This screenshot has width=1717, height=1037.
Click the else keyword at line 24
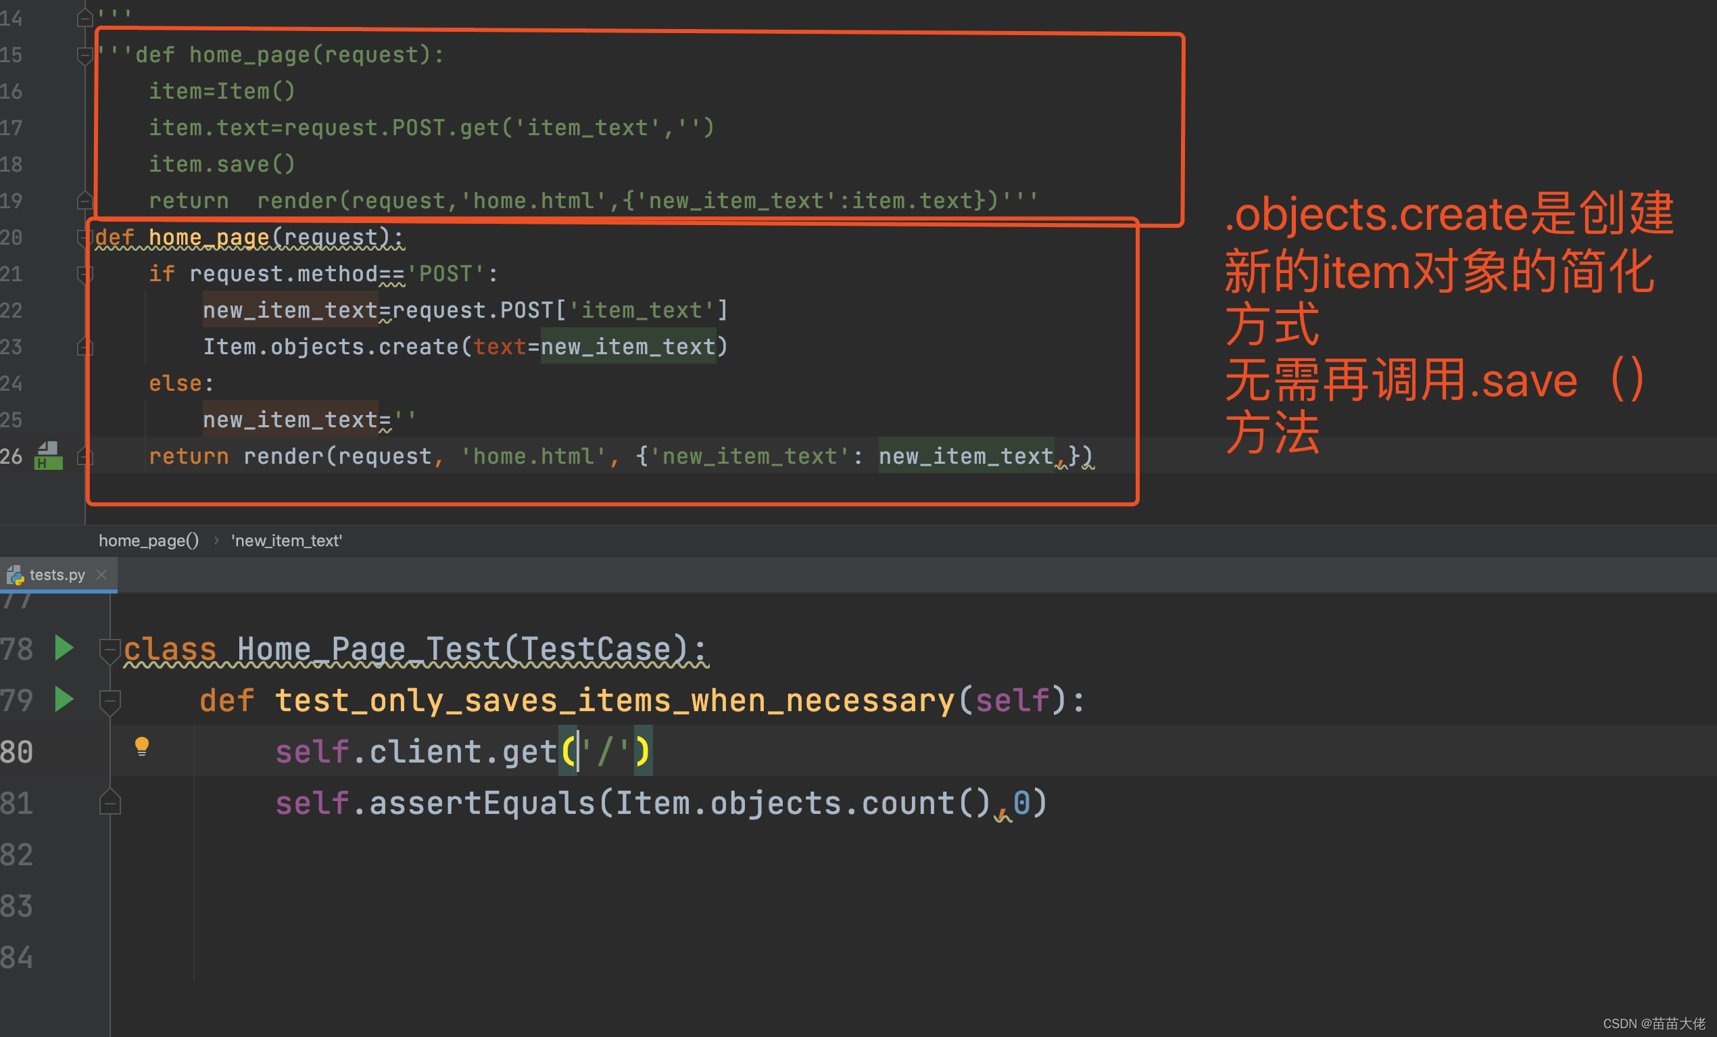tap(175, 383)
